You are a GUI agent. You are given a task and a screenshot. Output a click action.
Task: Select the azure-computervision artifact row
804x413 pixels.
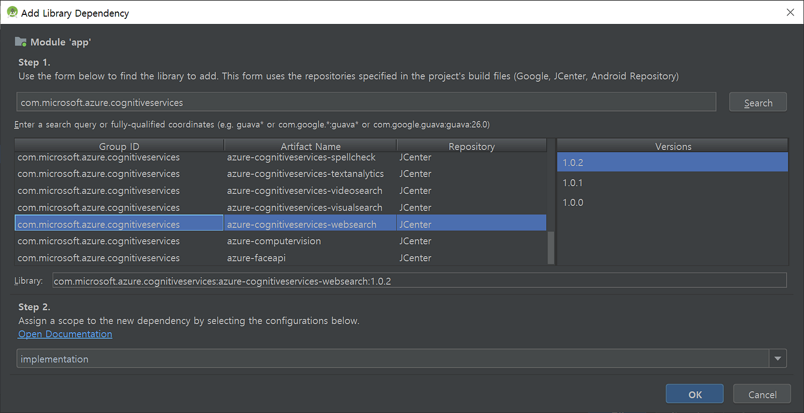[274, 241]
